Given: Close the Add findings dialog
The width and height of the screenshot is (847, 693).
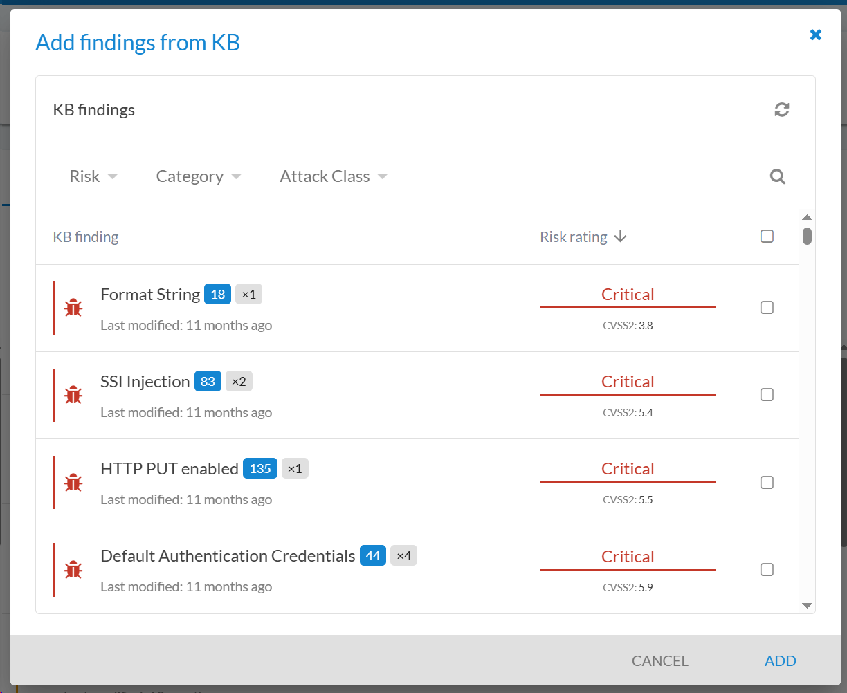Looking at the screenshot, I should point(816,35).
